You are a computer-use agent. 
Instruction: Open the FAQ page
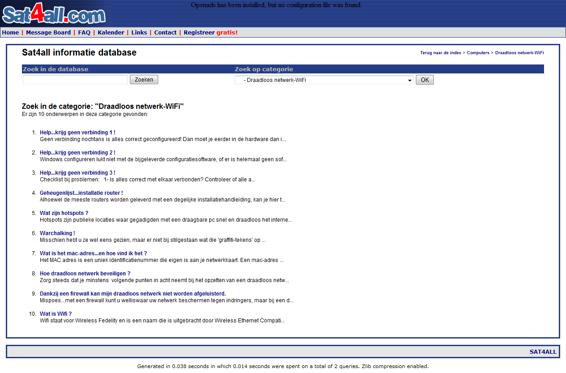click(x=84, y=33)
